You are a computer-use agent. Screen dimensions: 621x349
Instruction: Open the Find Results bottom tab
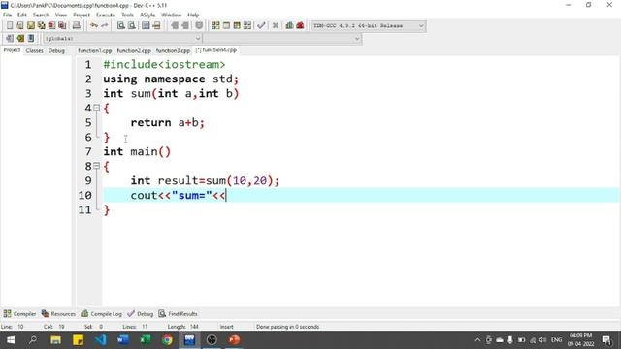click(178, 314)
